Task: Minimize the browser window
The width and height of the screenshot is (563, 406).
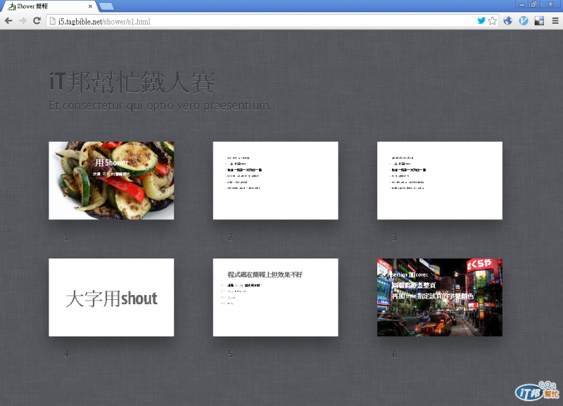Action: click(521, 4)
